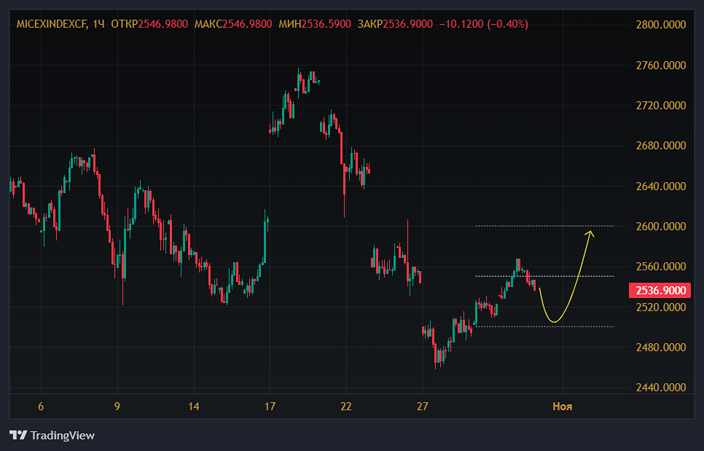Click the 2480.0000 price axis label

(x=661, y=348)
